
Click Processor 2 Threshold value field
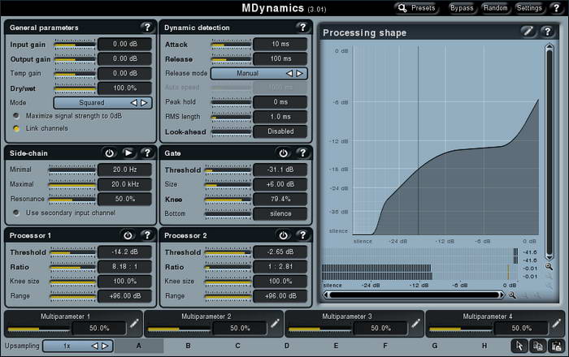pos(280,252)
